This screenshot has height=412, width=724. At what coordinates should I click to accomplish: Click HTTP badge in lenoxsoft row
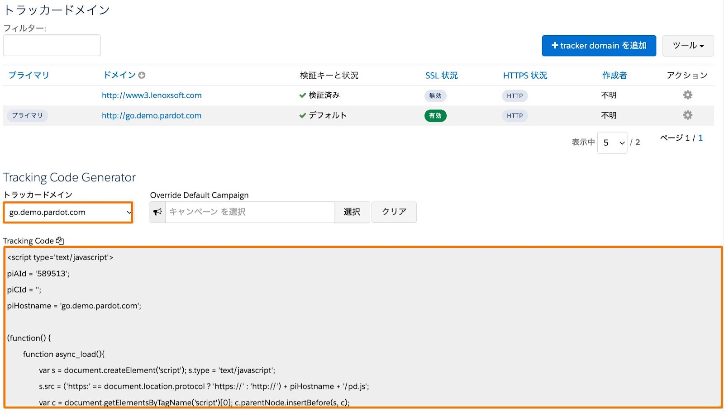coord(514,96)
